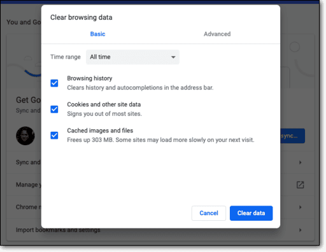Viewport: 326px width, 252px height.
Task: Click the 'Signs you out of most sites' text
Action: pyautogui.click(x=104, y=114)
